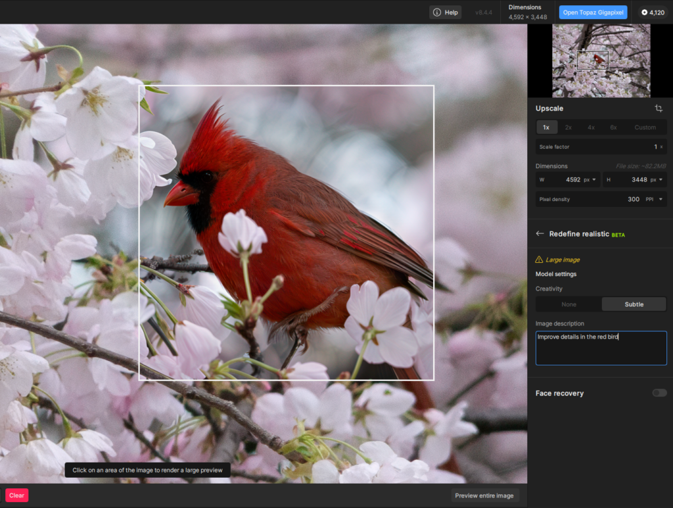The width and height of the screenshot is (673, 508).
Task: Set Creativity to Subtle
Action: (634, 304)
